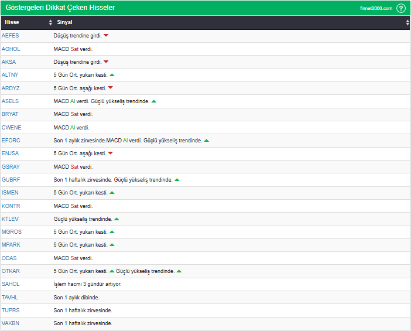Click 'Son 1 aylık dibinde.' text
Screen dimensions: 411x331
pos(77,298)
